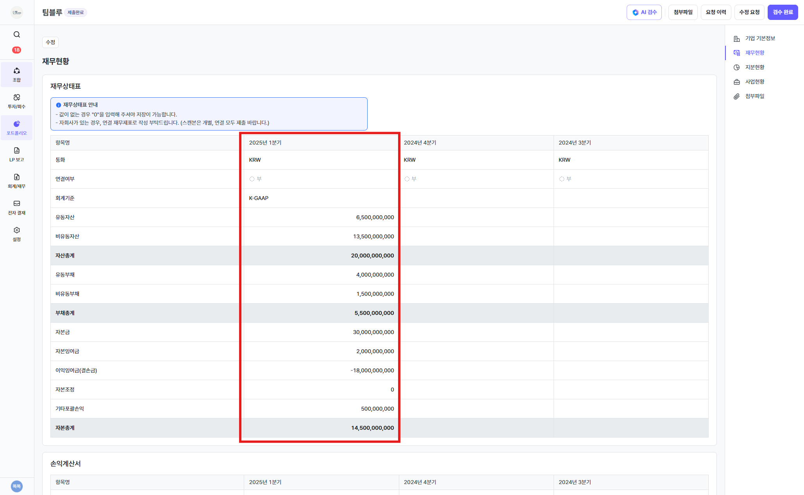This screenshot has height=495, width=804.
Task: Click KRW in 2024년 4분기 통화 cell
Action: click(409, 160)
